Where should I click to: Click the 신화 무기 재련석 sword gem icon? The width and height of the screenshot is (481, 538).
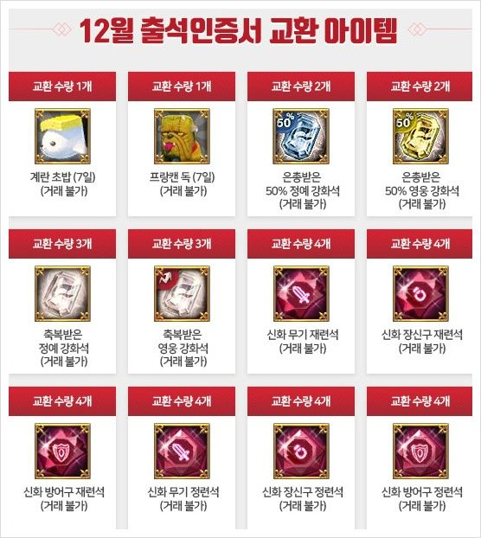301,294
